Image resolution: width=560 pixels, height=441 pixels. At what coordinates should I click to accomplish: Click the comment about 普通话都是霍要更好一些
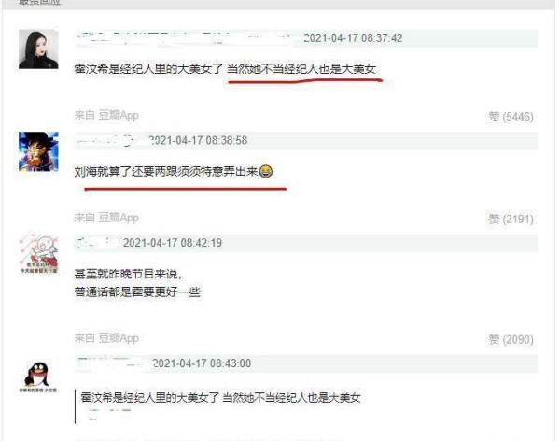click(137, 283)
